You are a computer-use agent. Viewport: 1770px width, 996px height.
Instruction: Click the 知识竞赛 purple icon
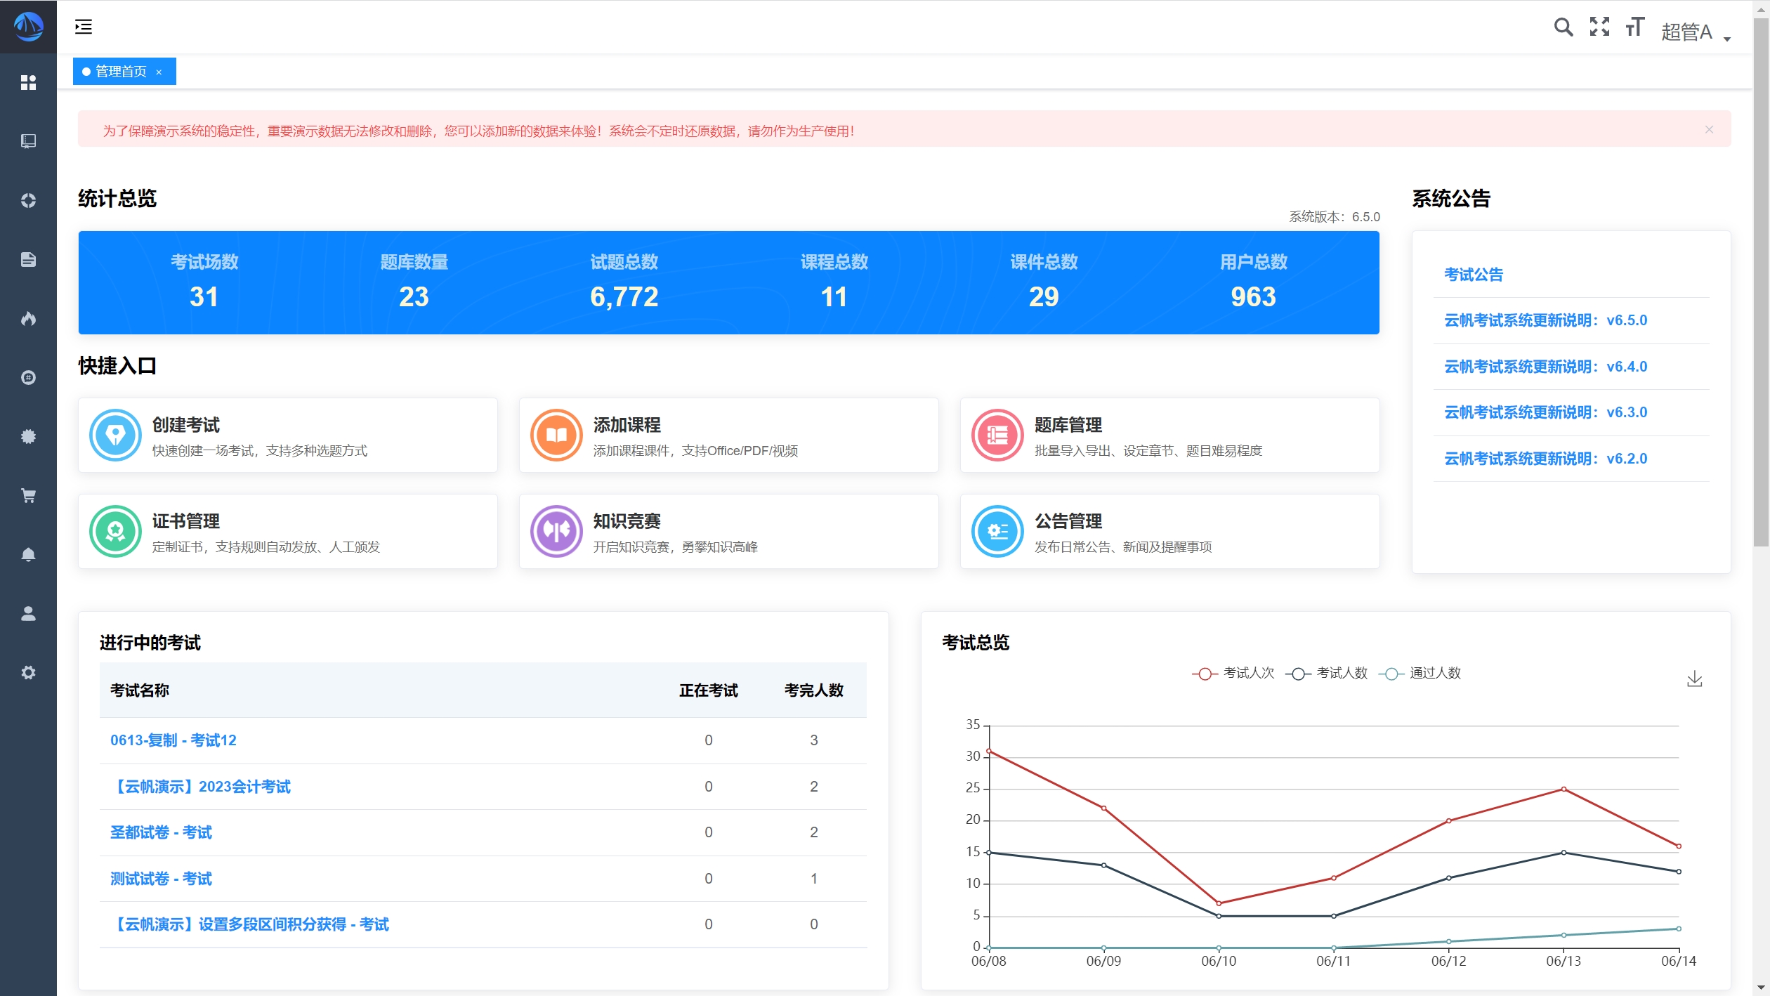[x=556, y=531]
